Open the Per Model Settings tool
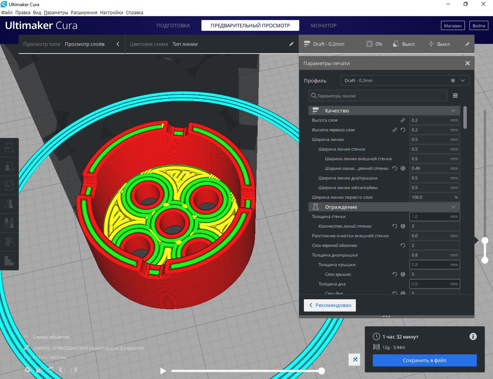 (x=9, y=223)
